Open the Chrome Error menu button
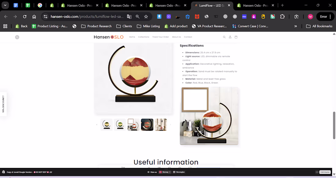Image resolution: width=336 pixels, height=178 pixels. (x=325, y=16)
